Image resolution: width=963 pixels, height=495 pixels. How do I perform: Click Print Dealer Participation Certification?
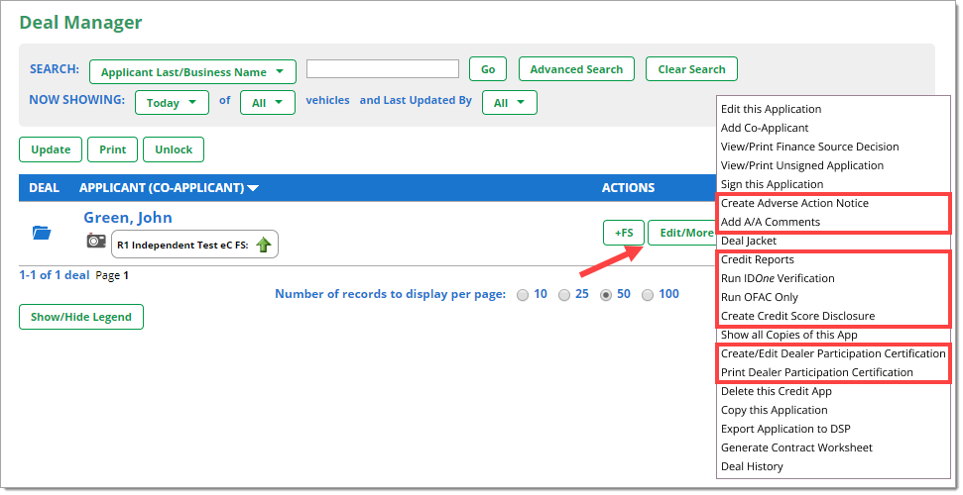[x=816, y=372]
